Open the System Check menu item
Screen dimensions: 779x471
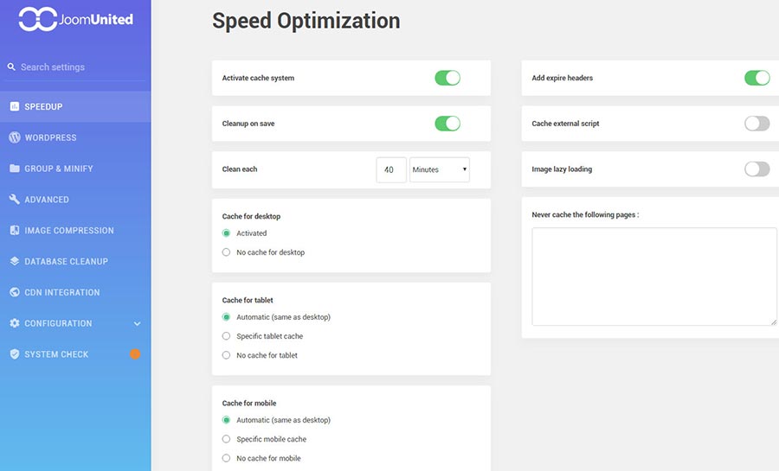click(x=56, y=354)
